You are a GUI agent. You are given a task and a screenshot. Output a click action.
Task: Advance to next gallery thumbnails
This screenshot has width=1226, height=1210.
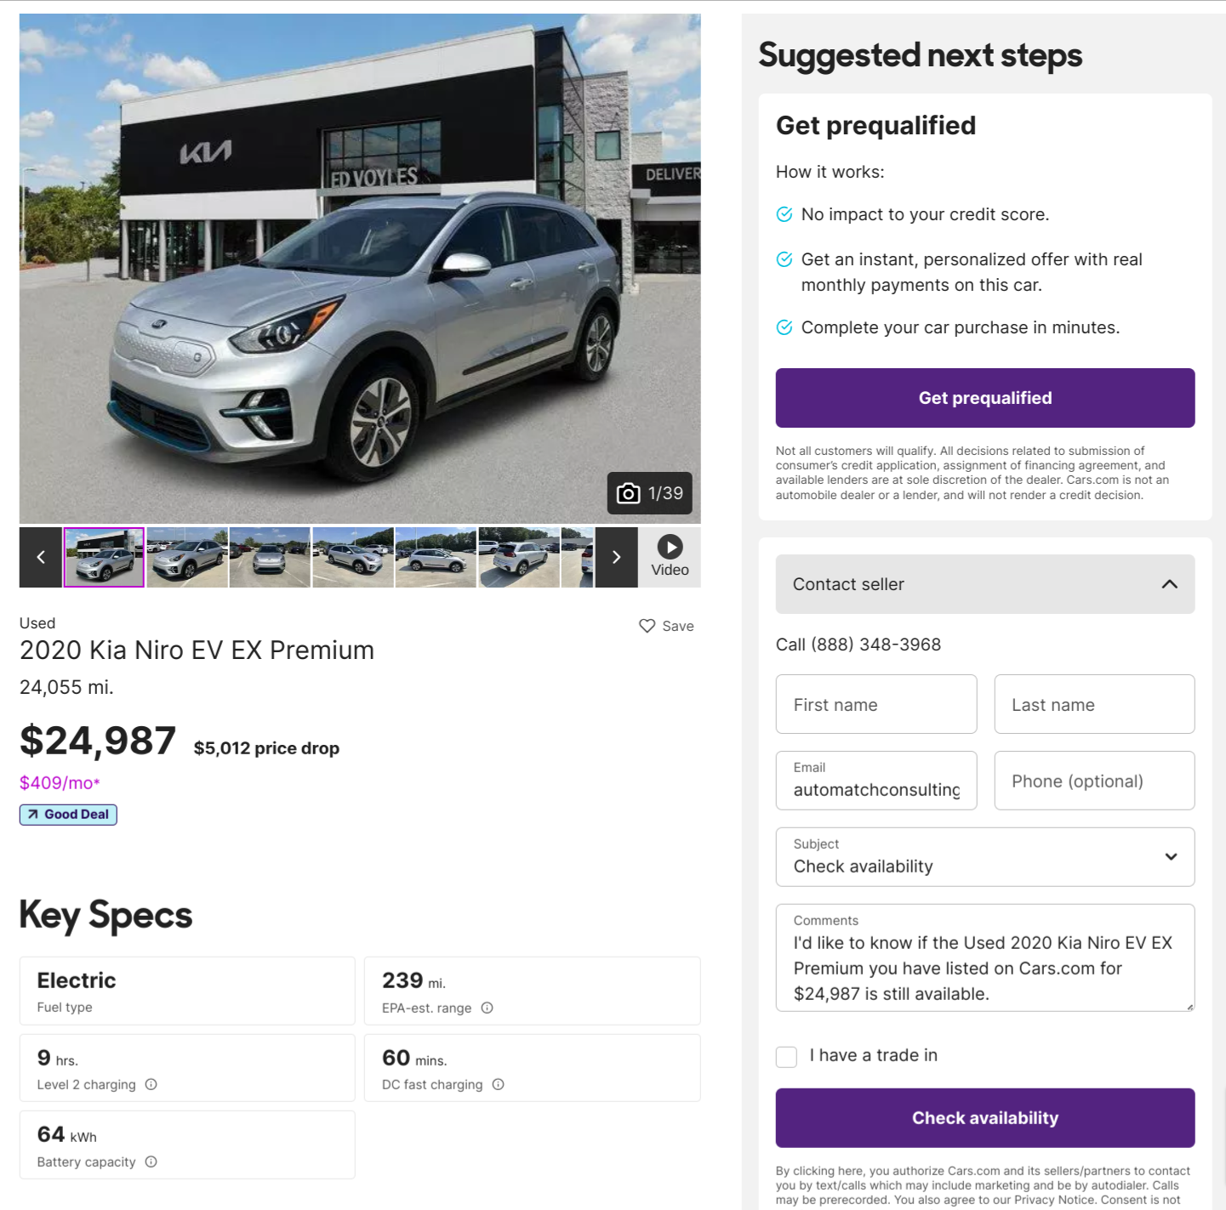click(617, 557)
